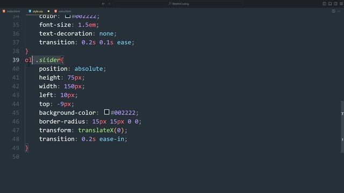
Task: Click the #002222 value on line 45
Action: click(x=123, y=113)
